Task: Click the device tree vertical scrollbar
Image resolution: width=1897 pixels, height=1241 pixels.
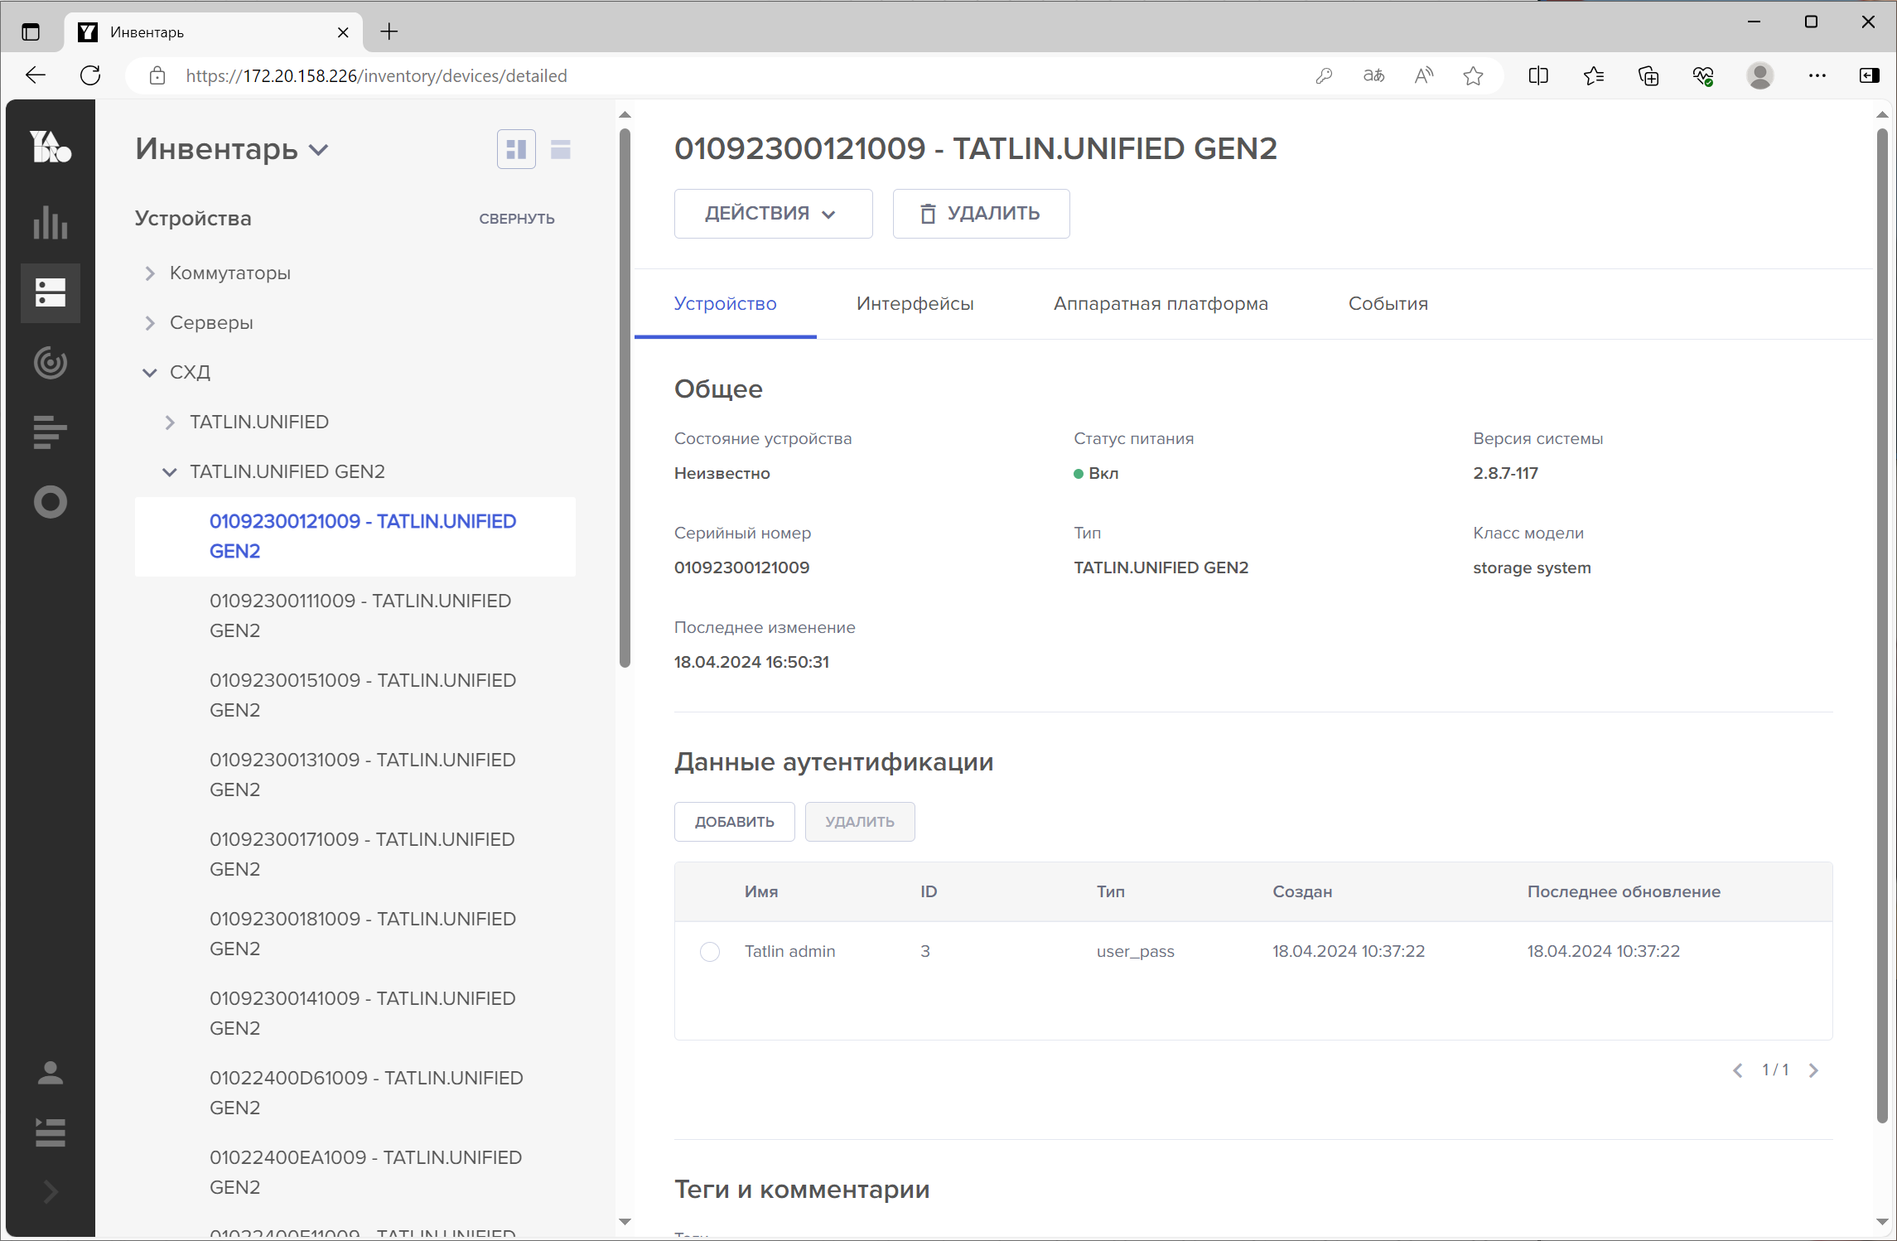Action: [x=625, y=398]
